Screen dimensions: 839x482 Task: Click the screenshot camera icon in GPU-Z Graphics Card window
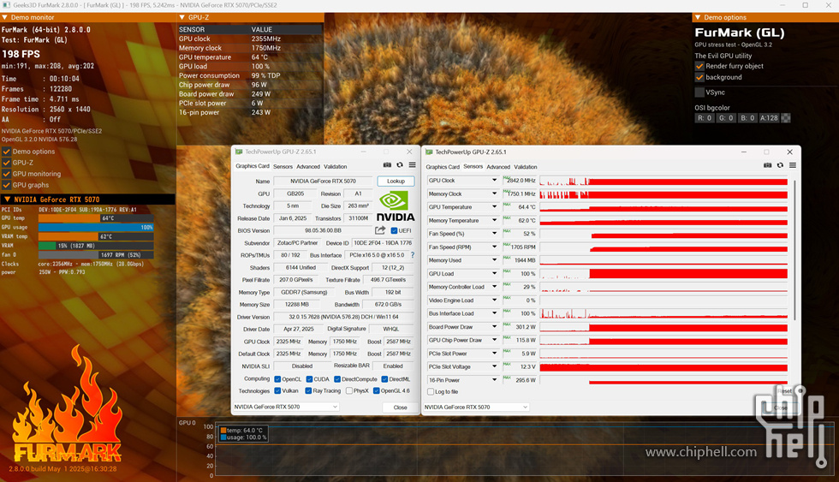[x=387, y=165]
